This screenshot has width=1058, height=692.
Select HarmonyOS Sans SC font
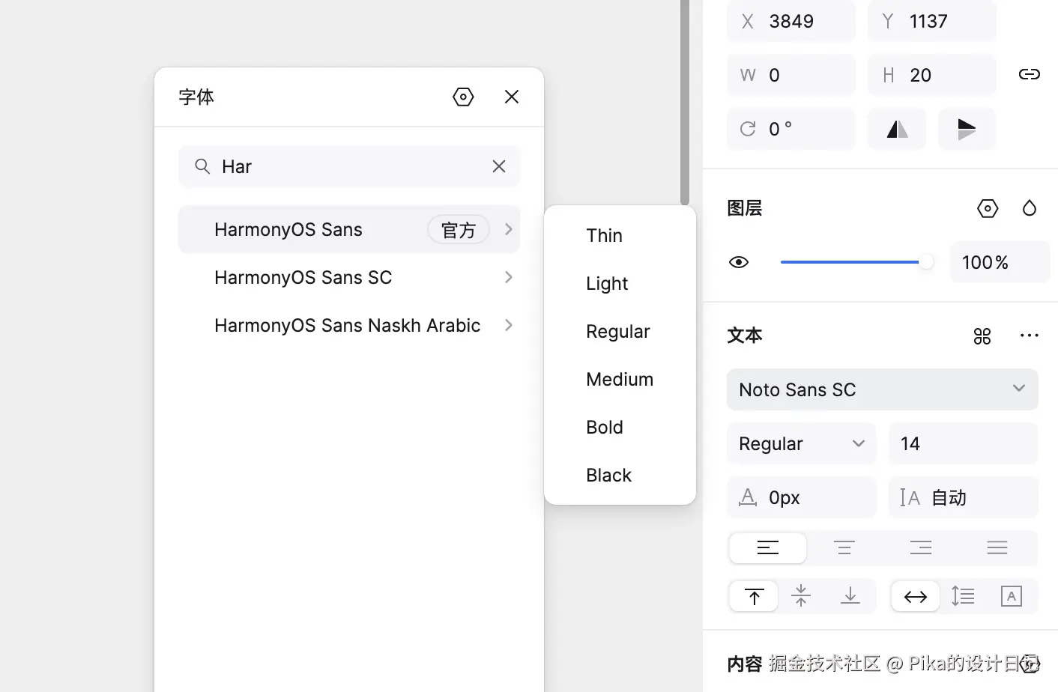coord(349,277)
